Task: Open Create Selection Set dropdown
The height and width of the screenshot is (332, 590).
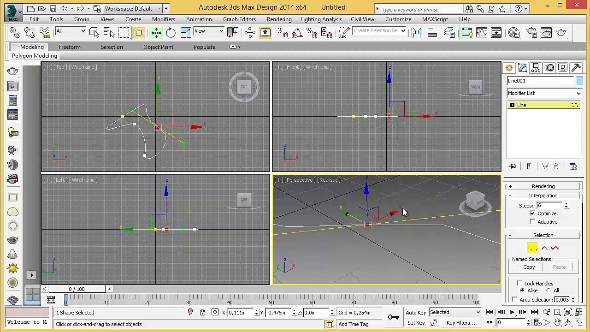Action: click(379, 31)
